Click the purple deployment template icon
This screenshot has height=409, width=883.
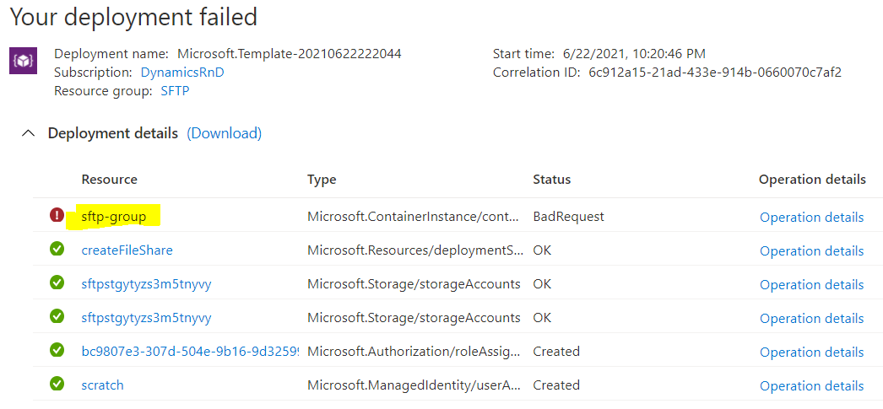(x=24, y=60)
